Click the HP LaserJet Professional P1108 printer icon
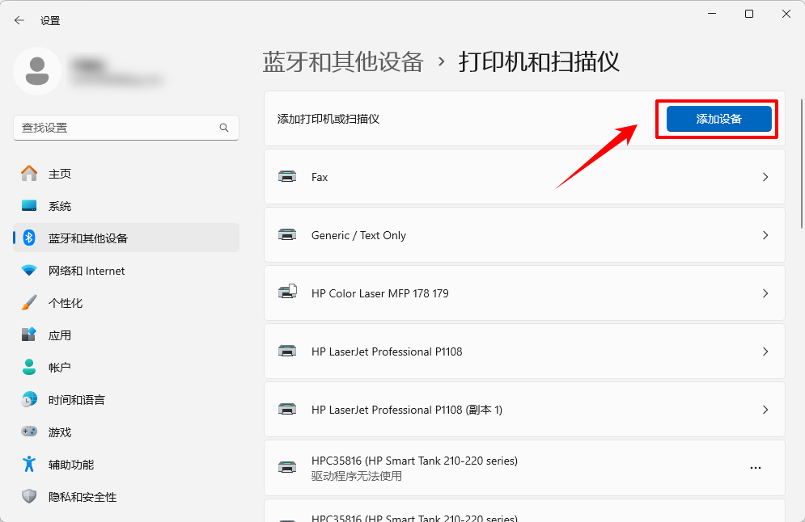The image size is (805, 522). (x=287, y=352)
